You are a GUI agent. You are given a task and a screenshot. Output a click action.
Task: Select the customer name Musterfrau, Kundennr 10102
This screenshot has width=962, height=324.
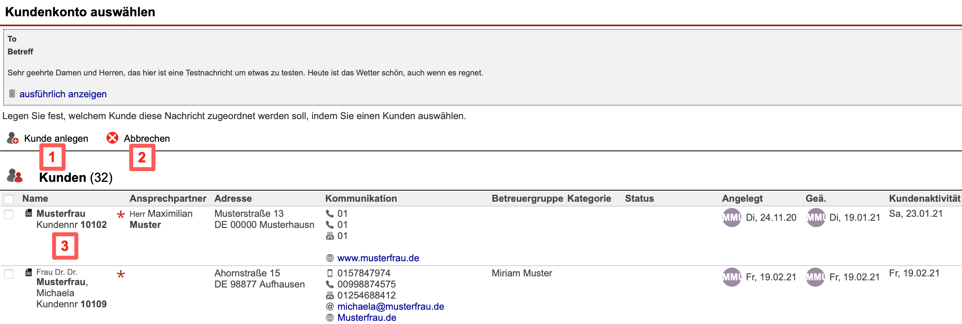coord(61,214)
